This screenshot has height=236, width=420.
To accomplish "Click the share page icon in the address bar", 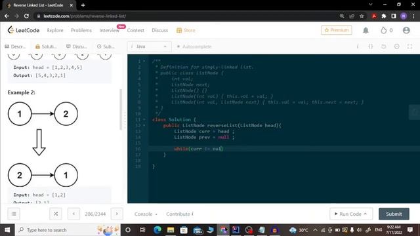I will click(352, 16).
